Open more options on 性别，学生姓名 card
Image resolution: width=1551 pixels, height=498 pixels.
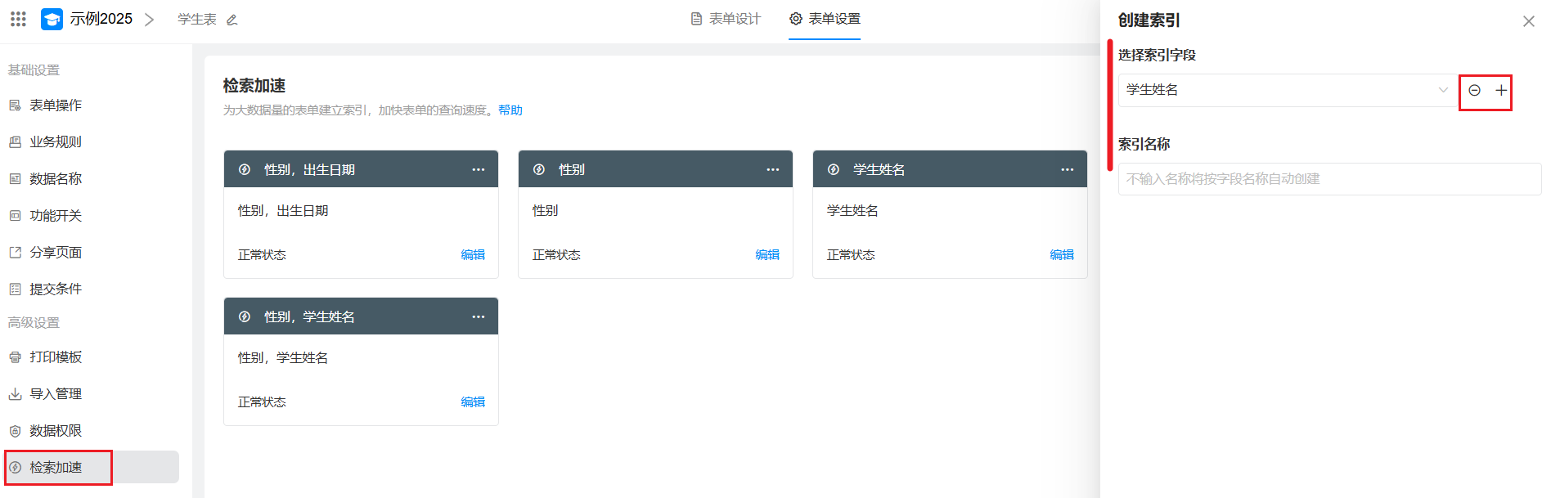[x=479, y=316]
